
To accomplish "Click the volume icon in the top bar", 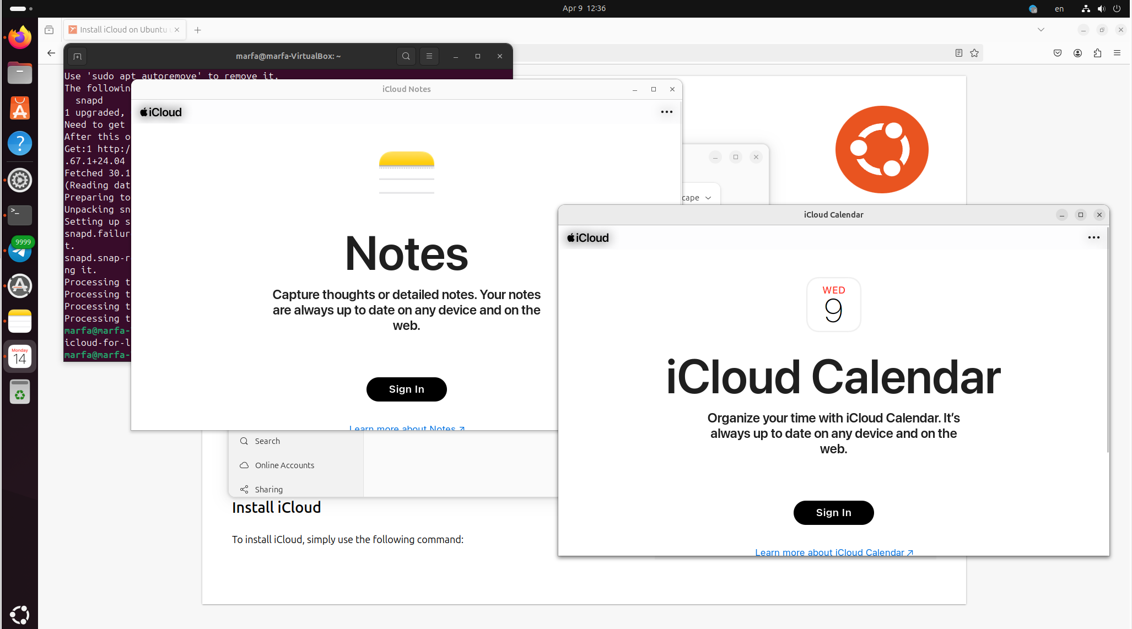I will 1101,8.
